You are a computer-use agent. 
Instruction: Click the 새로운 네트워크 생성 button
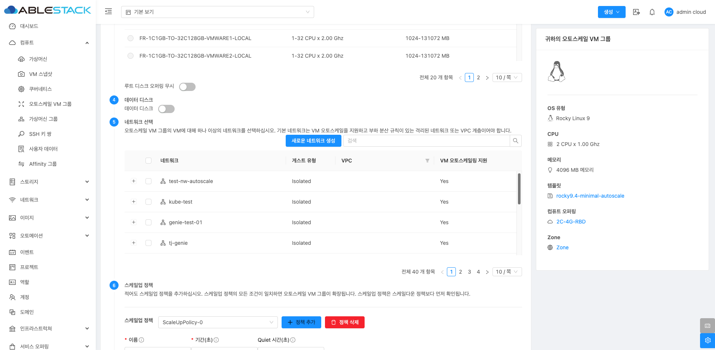pos(313,141)
